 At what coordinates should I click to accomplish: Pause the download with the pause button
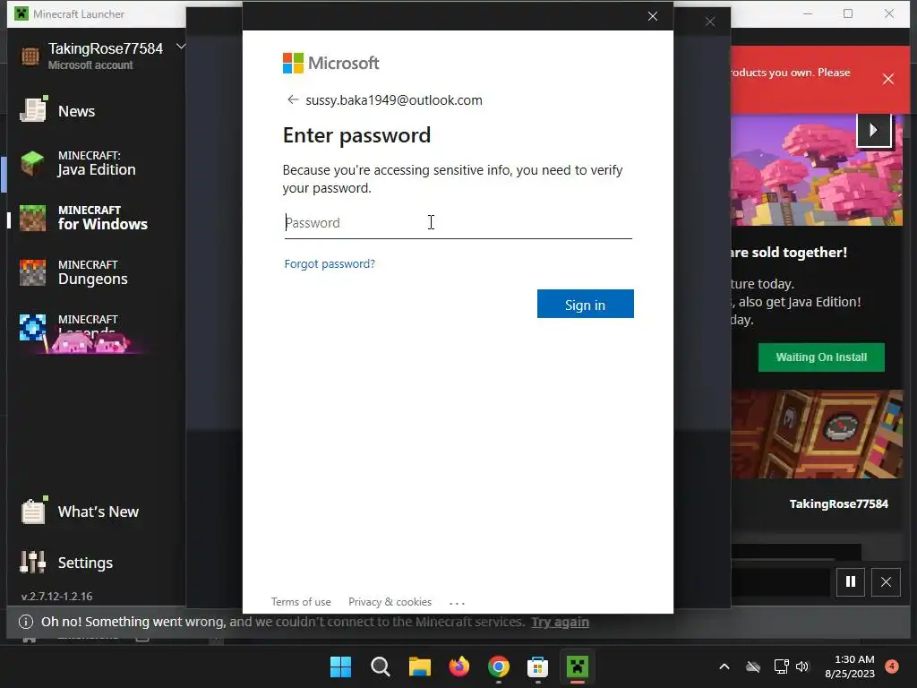851,581
